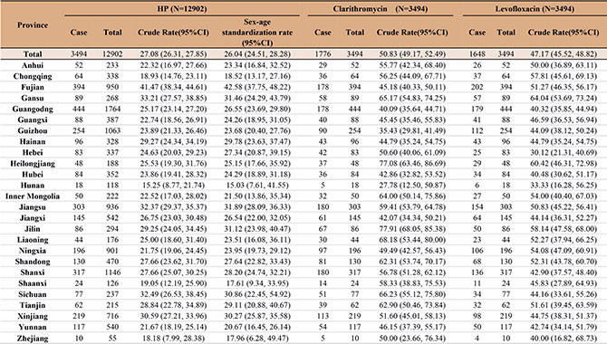Screen dimensions: 607x344
Task: Select the Clarithromycin (N=3494) header
Action: pos(381,8)
